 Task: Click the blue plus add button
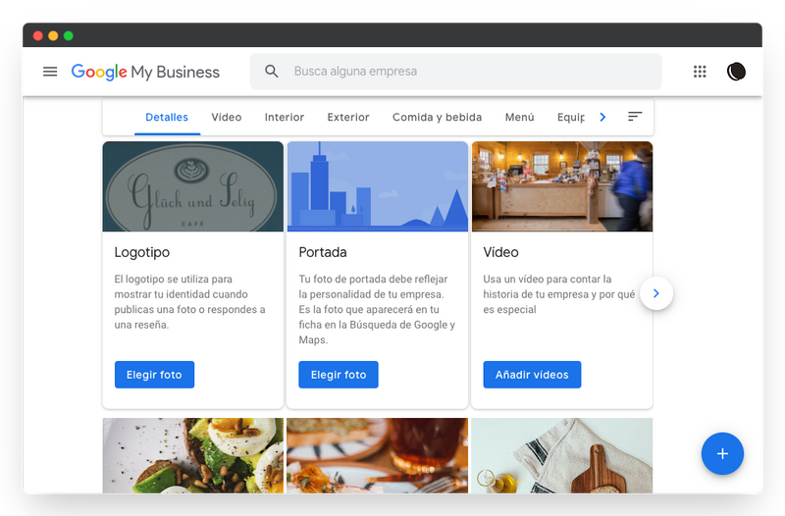point(722,453)
